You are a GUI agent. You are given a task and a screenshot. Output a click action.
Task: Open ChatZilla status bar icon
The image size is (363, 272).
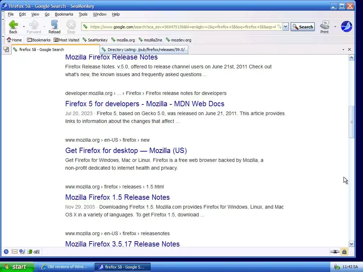(x=37, y=252)
